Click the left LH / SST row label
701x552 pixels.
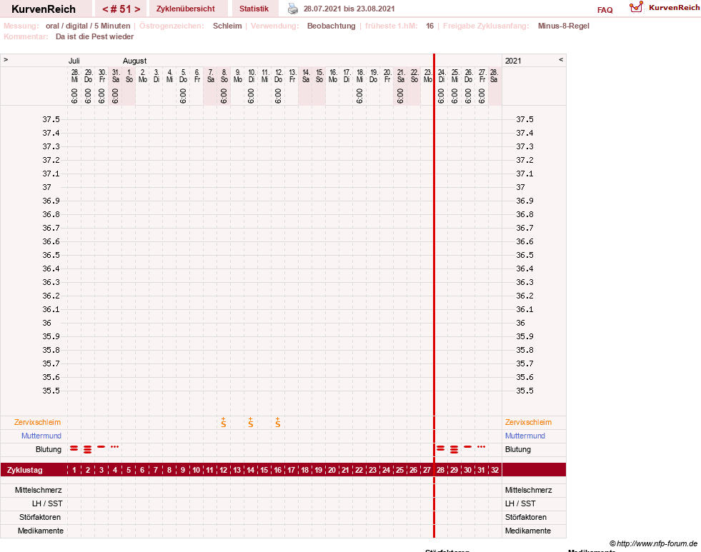coord(47,503)
